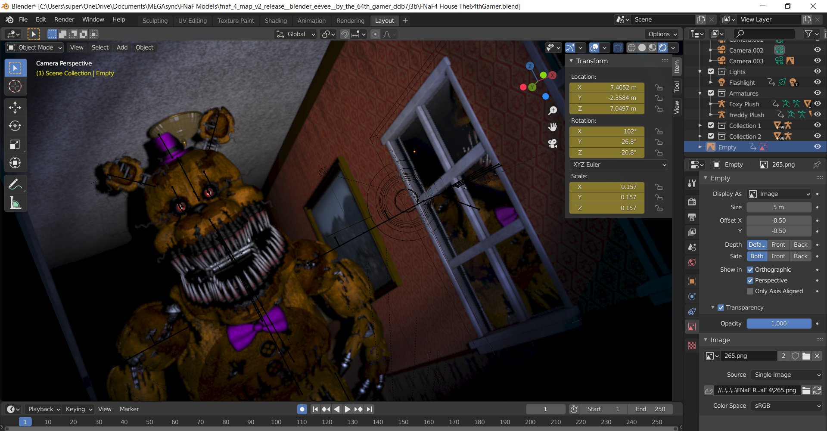Enable Only Axis Aligned
This screenshot has width=827, height=431.
click(750, 291)
